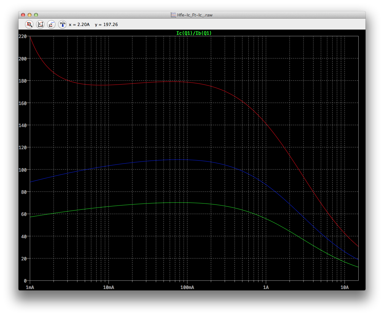Click the y = 197.26 cursor readout
Screen dimensions: 384x316
[106, 24]
